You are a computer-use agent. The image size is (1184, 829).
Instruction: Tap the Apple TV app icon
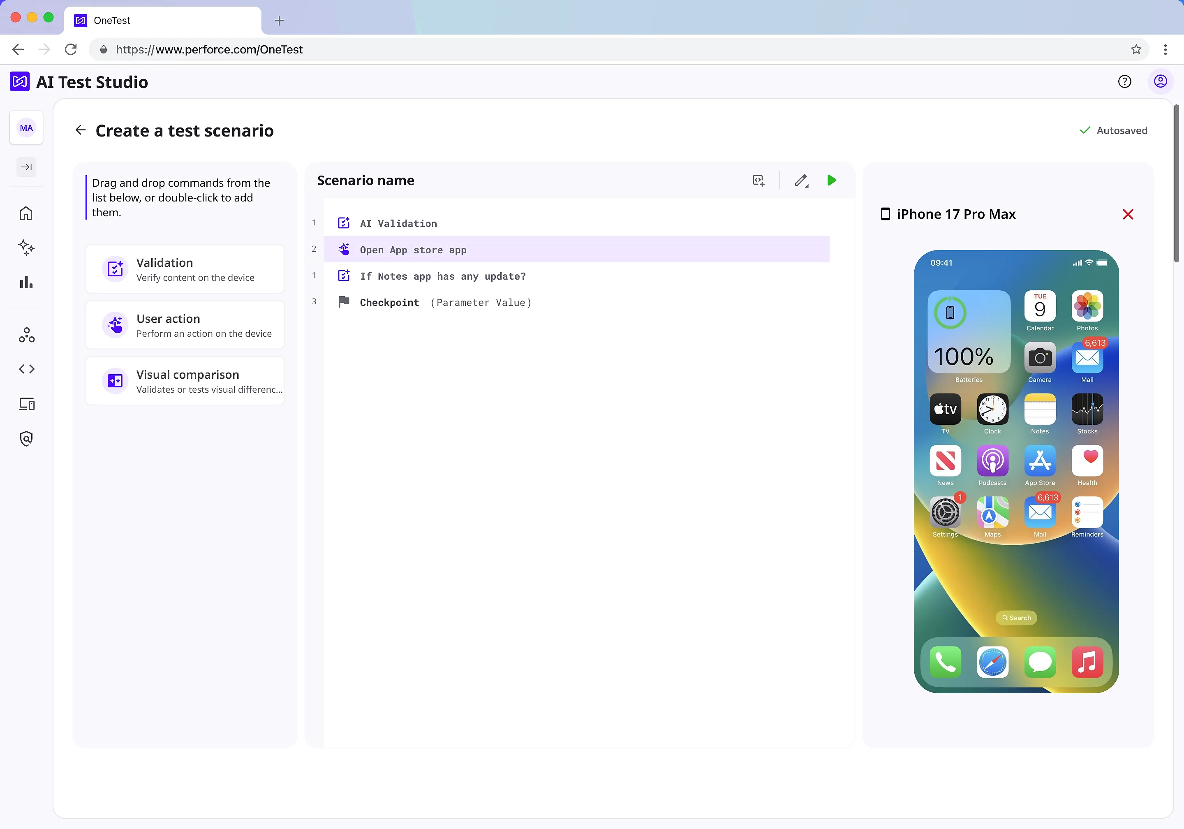945,409
